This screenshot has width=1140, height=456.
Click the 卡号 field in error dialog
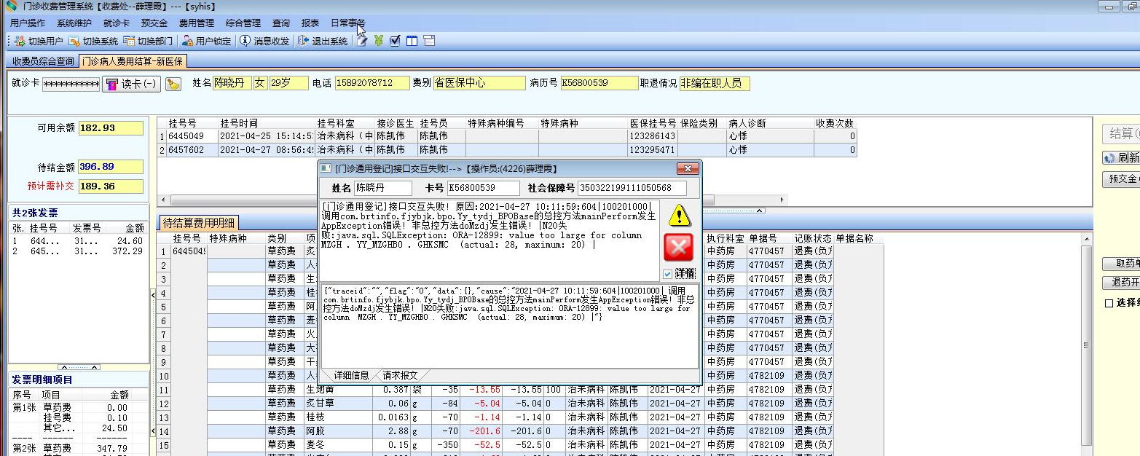pos(482,189)
